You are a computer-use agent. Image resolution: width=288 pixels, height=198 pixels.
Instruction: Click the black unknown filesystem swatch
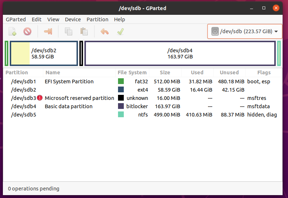click(x=121, y=98)
